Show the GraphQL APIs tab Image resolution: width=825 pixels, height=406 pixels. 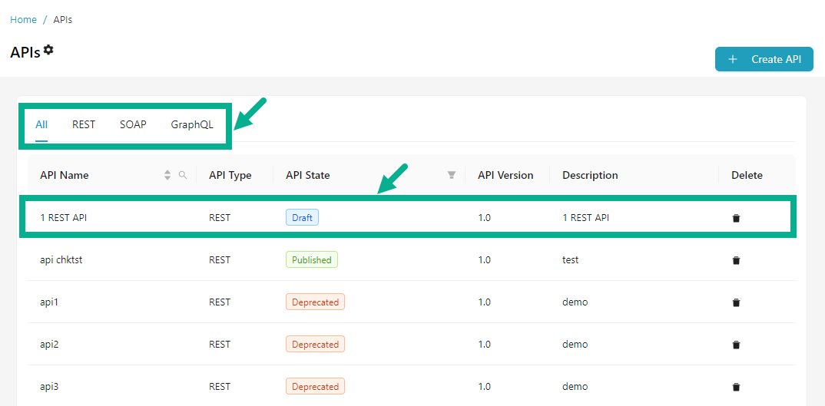(x=192, y=124)
